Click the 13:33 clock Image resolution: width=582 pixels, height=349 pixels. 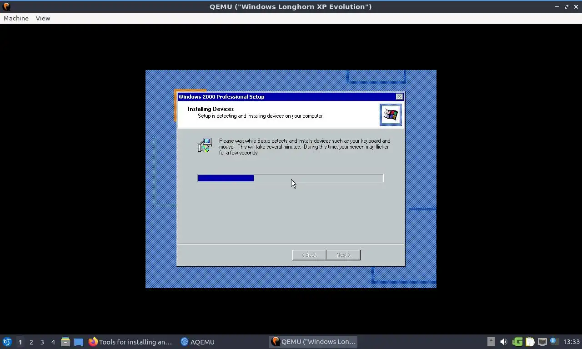[571, 342]
